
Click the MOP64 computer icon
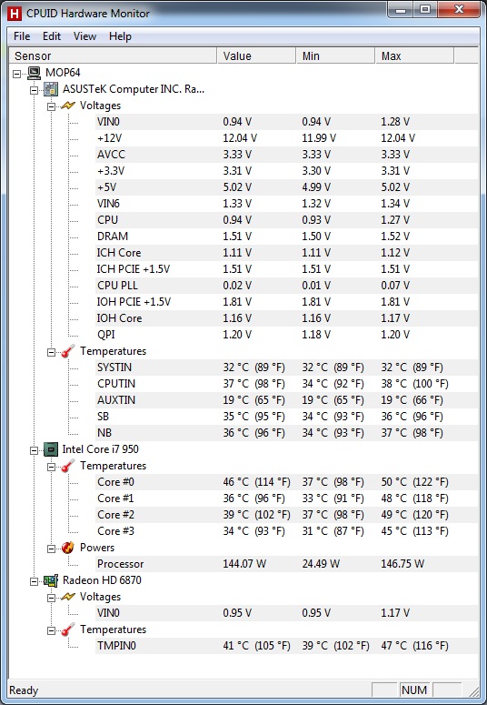(35, 73)
